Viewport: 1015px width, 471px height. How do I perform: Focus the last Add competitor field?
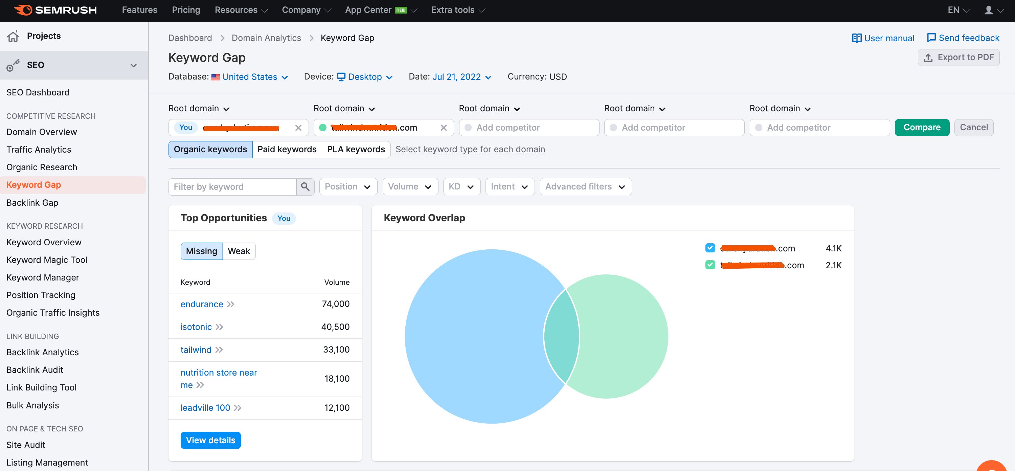click(819, 128)
